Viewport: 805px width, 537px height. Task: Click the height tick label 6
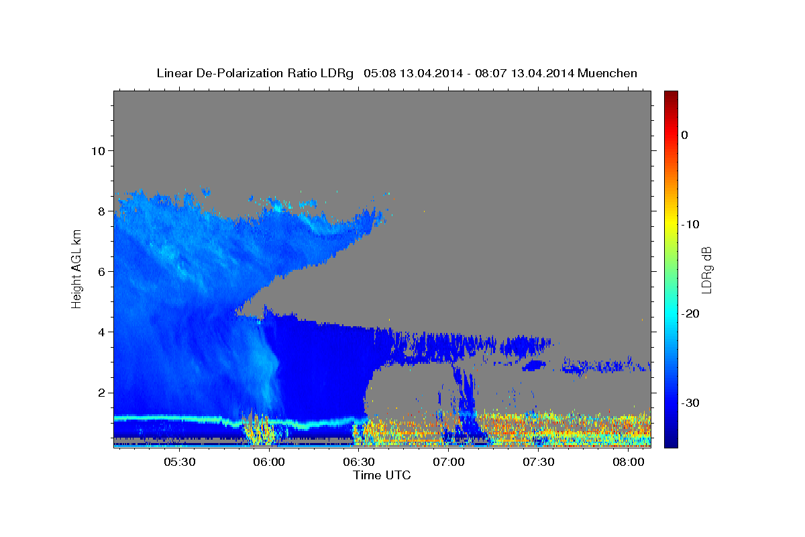101,271
